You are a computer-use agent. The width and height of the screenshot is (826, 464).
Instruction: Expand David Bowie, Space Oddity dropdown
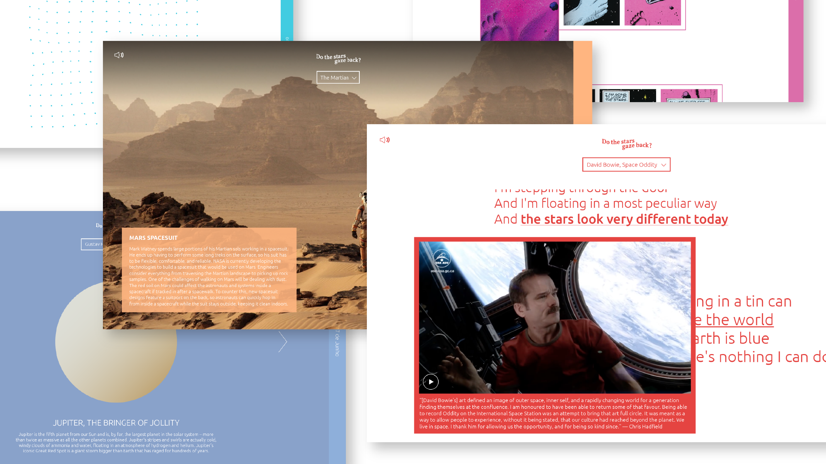tap(626, 165)
